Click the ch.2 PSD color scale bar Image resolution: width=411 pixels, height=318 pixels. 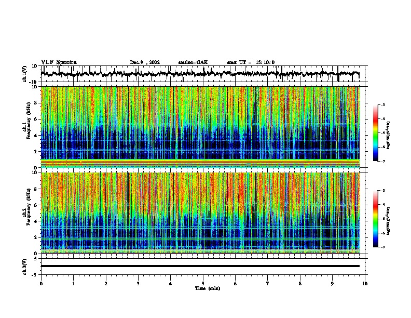click(x=376, y=219)
